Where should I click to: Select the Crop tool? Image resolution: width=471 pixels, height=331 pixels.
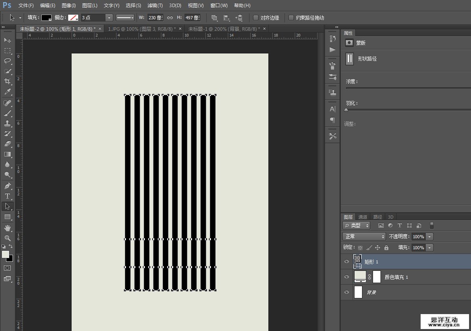tap(7, 81)
